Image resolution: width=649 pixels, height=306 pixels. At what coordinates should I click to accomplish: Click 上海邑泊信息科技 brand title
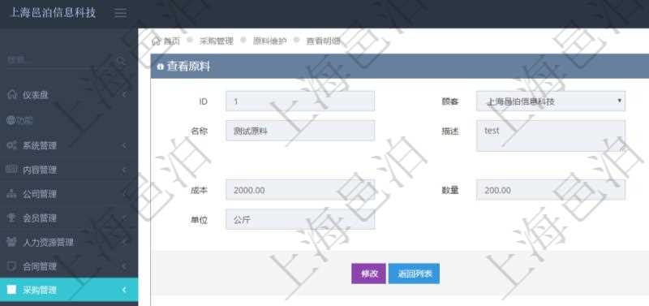coord(53,13)
